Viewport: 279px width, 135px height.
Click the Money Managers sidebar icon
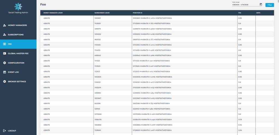tap(5, 25)
